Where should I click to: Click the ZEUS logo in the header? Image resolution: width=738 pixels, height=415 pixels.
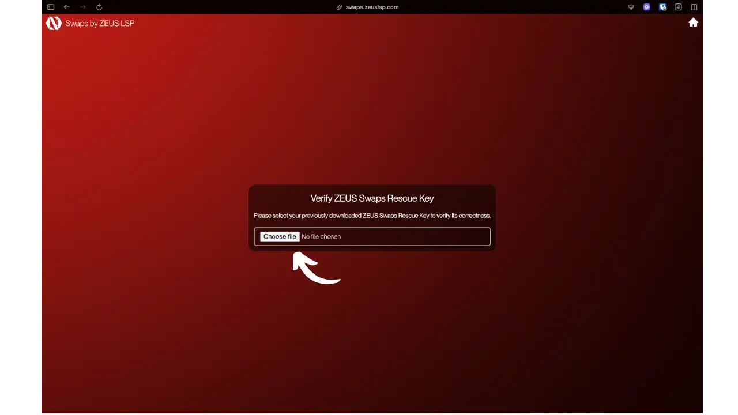[x=54, y=23]
